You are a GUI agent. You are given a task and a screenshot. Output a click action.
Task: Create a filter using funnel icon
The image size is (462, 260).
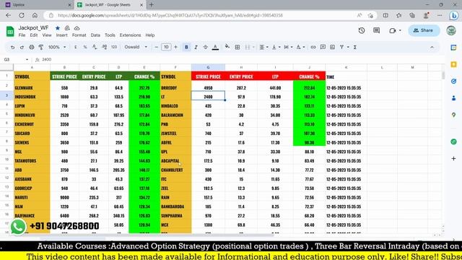[x=341, y=47]
